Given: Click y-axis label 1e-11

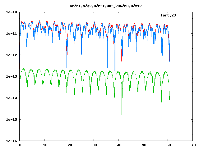Looking at the screenshot, I should point(12,34).
